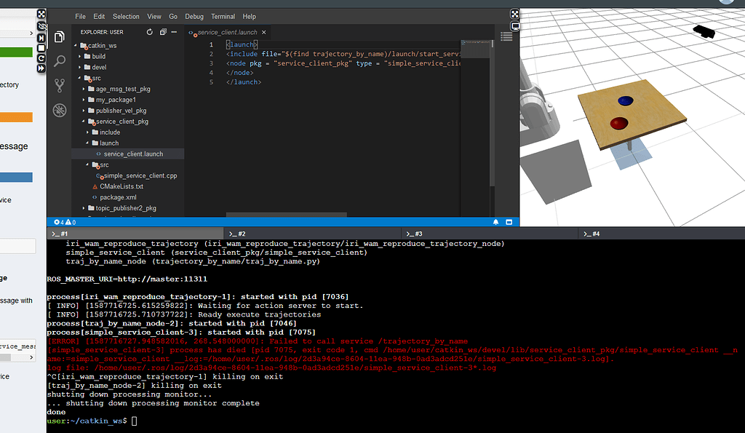Refresh the Explorer file tree
Image resolution: width=745 pixels, height=433 pixels.
[x=151, y=31]
